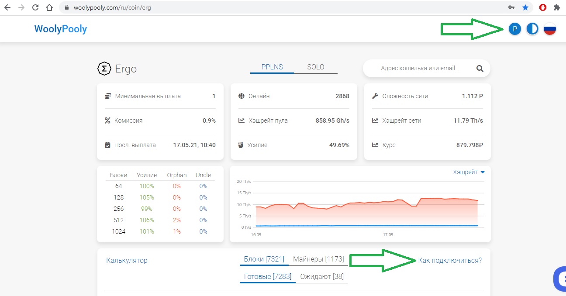Image resolution: width=566 pixels, height=296 pixels.
Task: Open the browser extensions puzzle icon
Action: [556, 7]
